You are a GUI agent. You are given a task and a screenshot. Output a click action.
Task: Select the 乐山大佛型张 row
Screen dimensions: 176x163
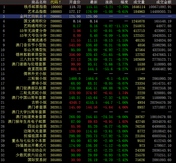click(88, 50)
